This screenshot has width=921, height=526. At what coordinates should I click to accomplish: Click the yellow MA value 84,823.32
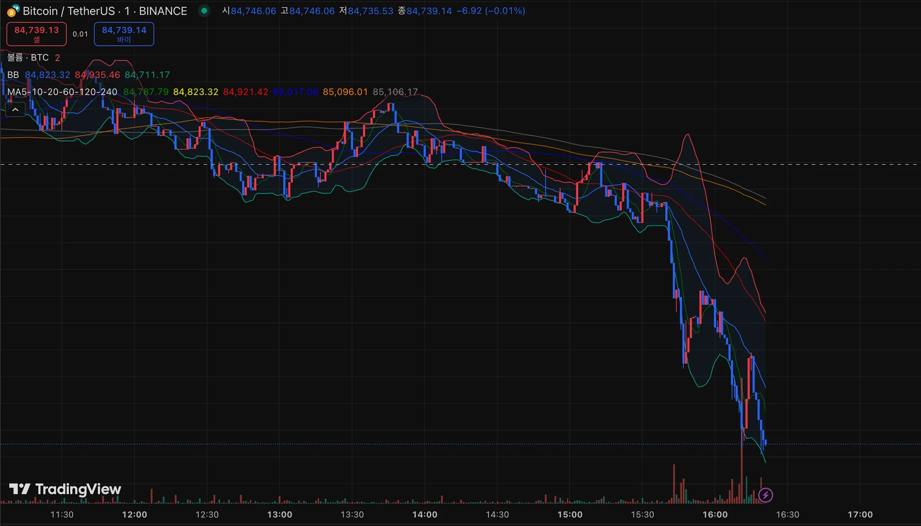click(196, 92)
